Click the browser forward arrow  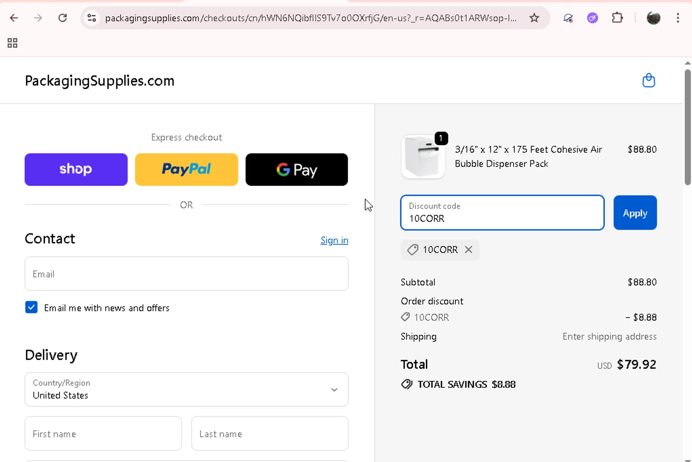38,18
